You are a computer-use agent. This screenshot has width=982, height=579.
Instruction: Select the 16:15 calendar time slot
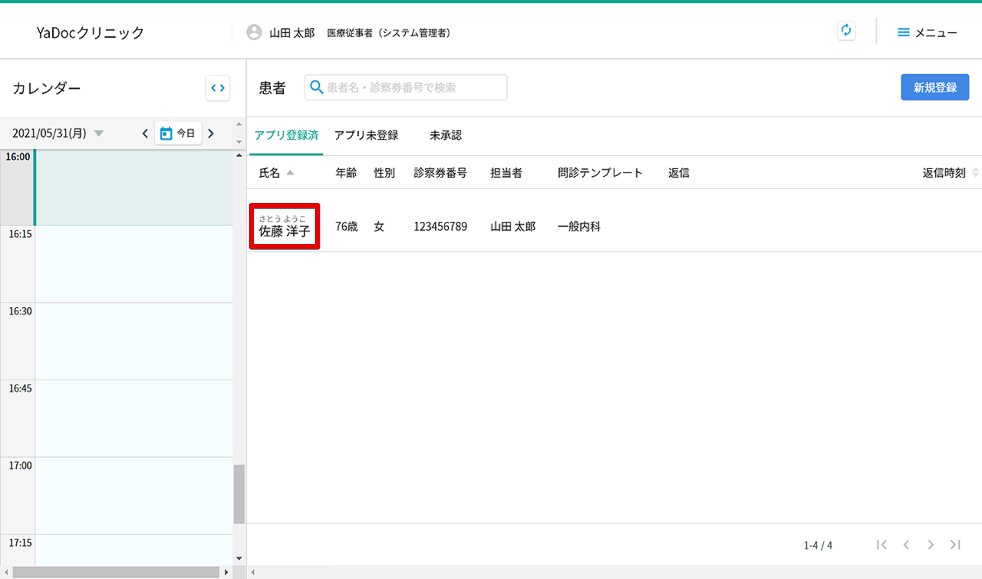point(134,264)
